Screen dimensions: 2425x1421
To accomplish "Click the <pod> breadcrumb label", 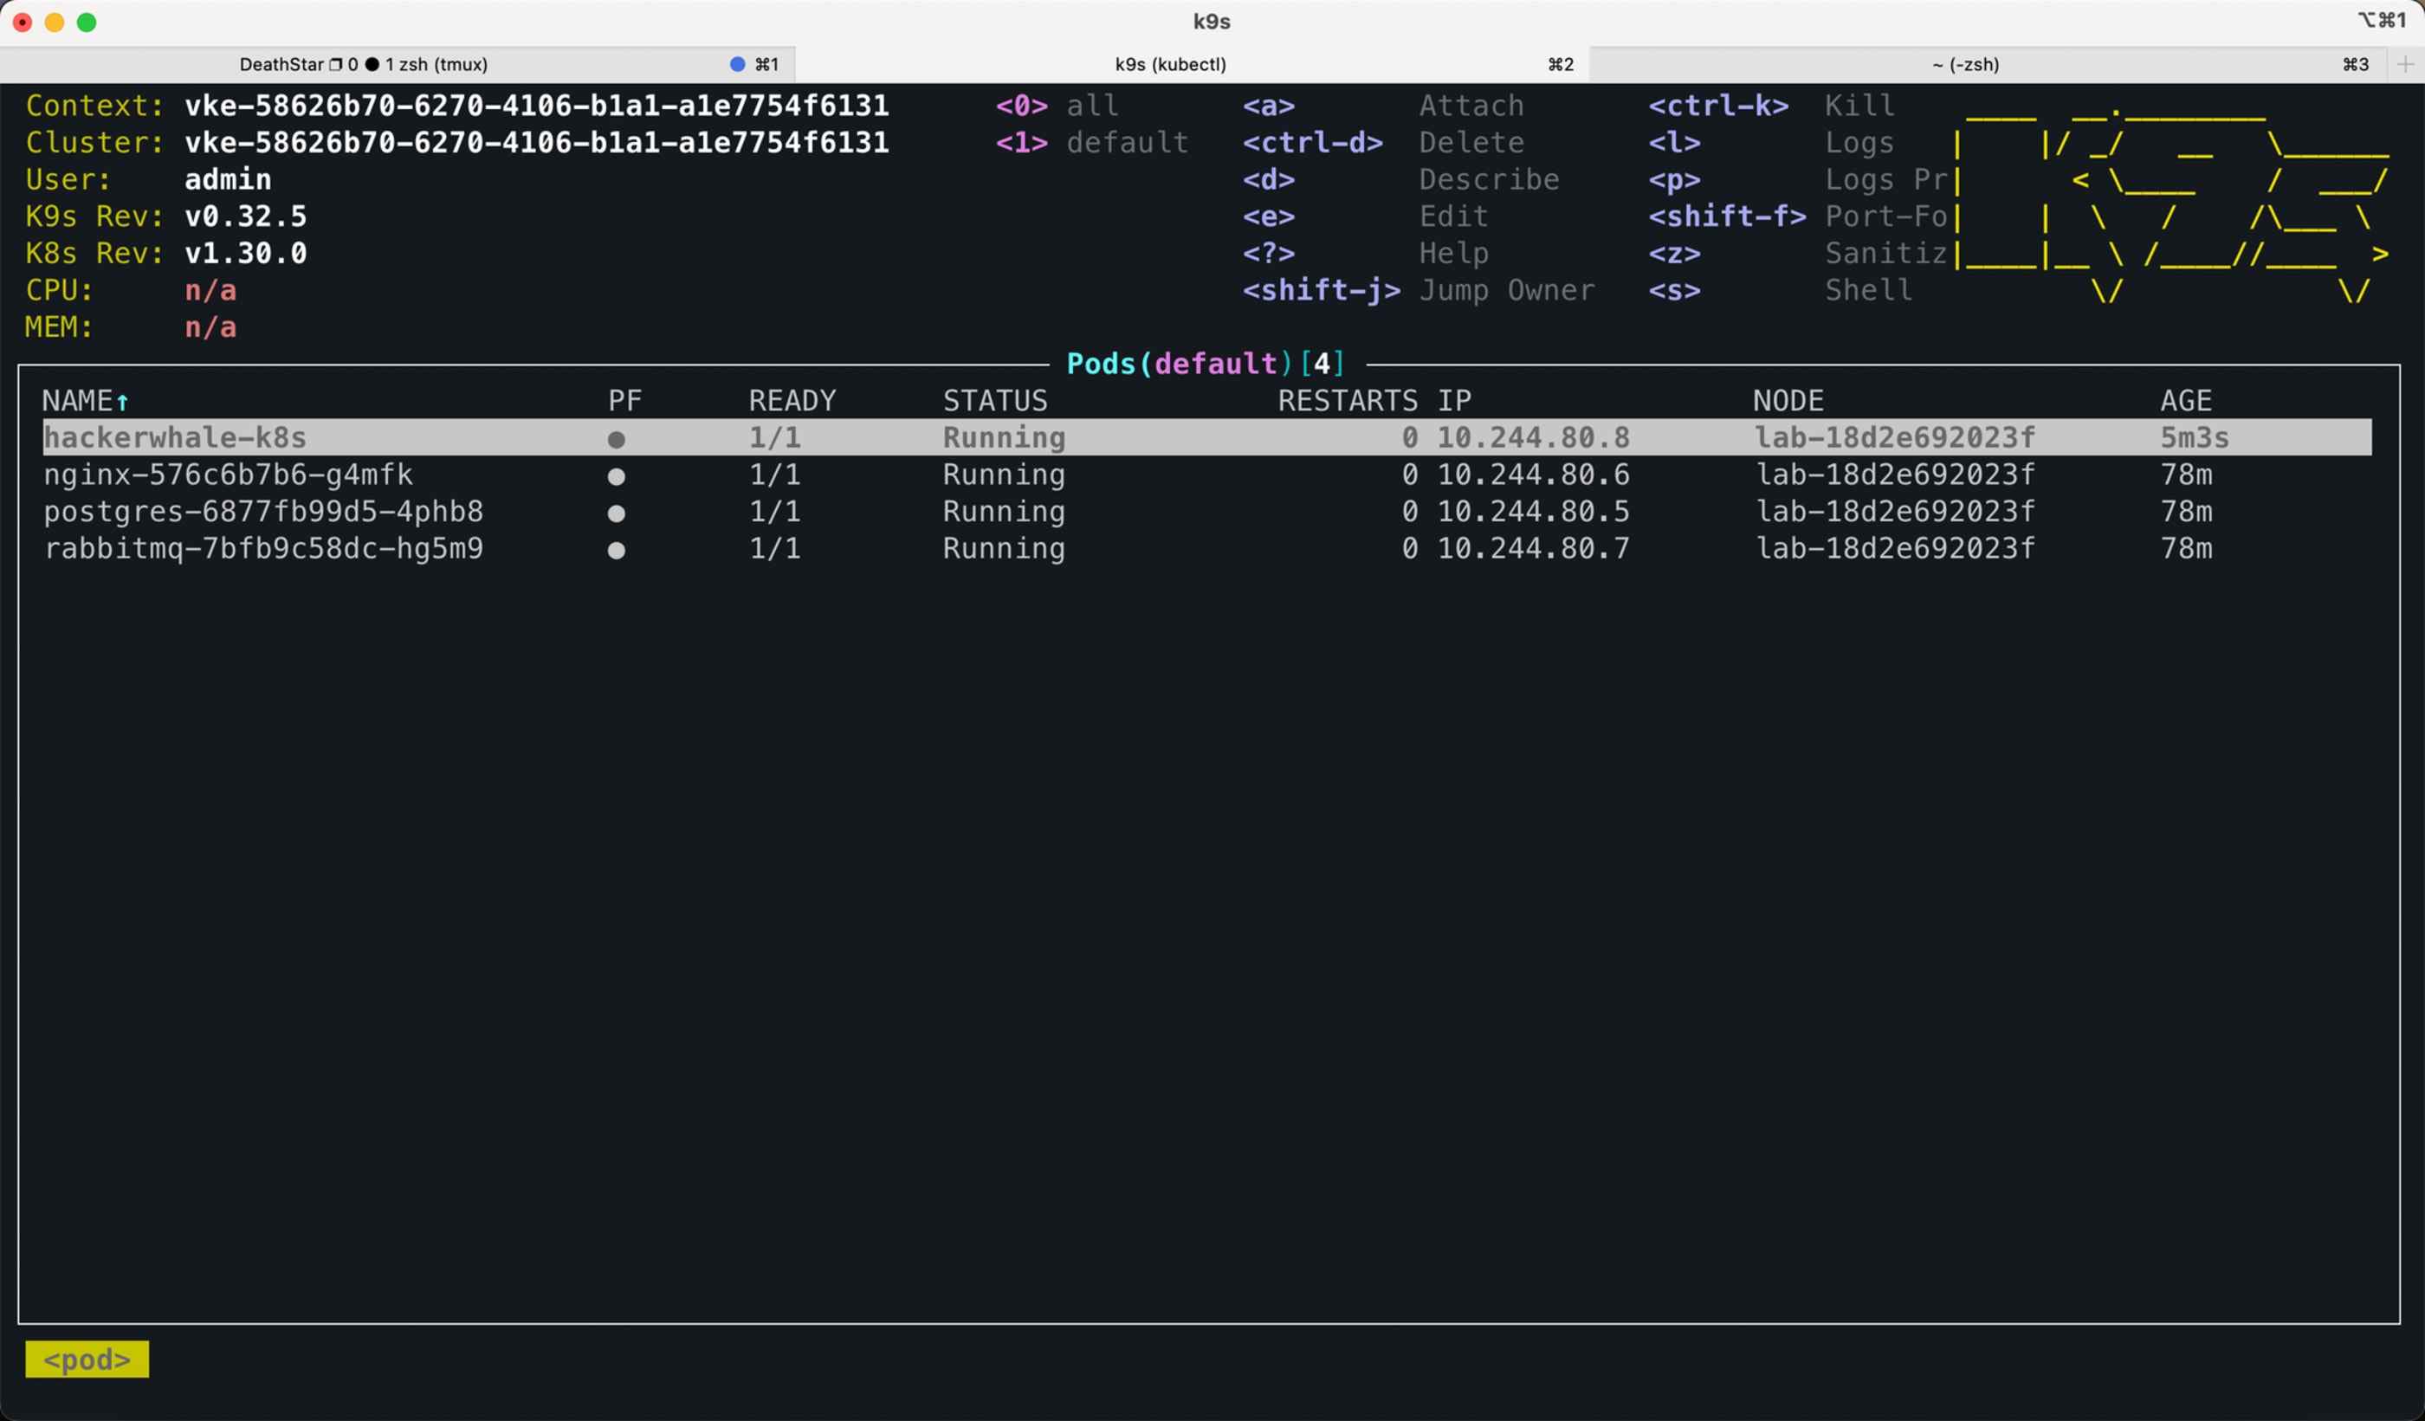I will coord(87,1359).
